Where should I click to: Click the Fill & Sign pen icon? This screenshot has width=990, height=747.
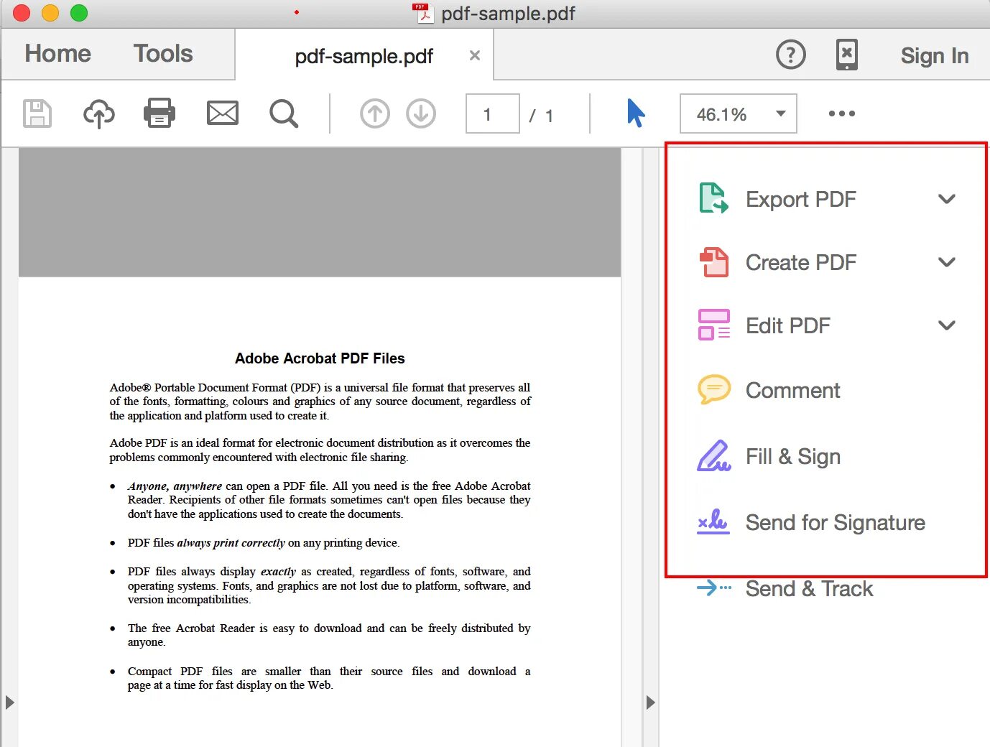click(714, 455)
